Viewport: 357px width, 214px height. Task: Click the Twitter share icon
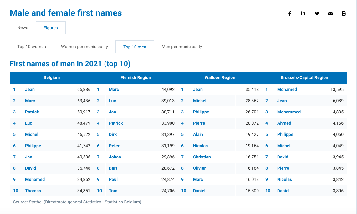[317, 13]
